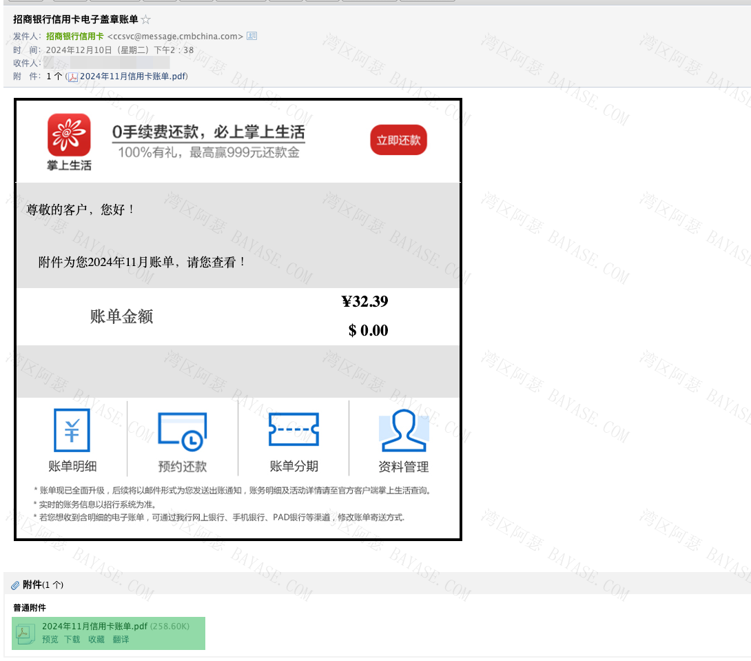The image size is (751, 661).
Task: Open 2024年11月信用卡账单.pdf link in the header
Action: pyautogui.click(x=133, y=76)
